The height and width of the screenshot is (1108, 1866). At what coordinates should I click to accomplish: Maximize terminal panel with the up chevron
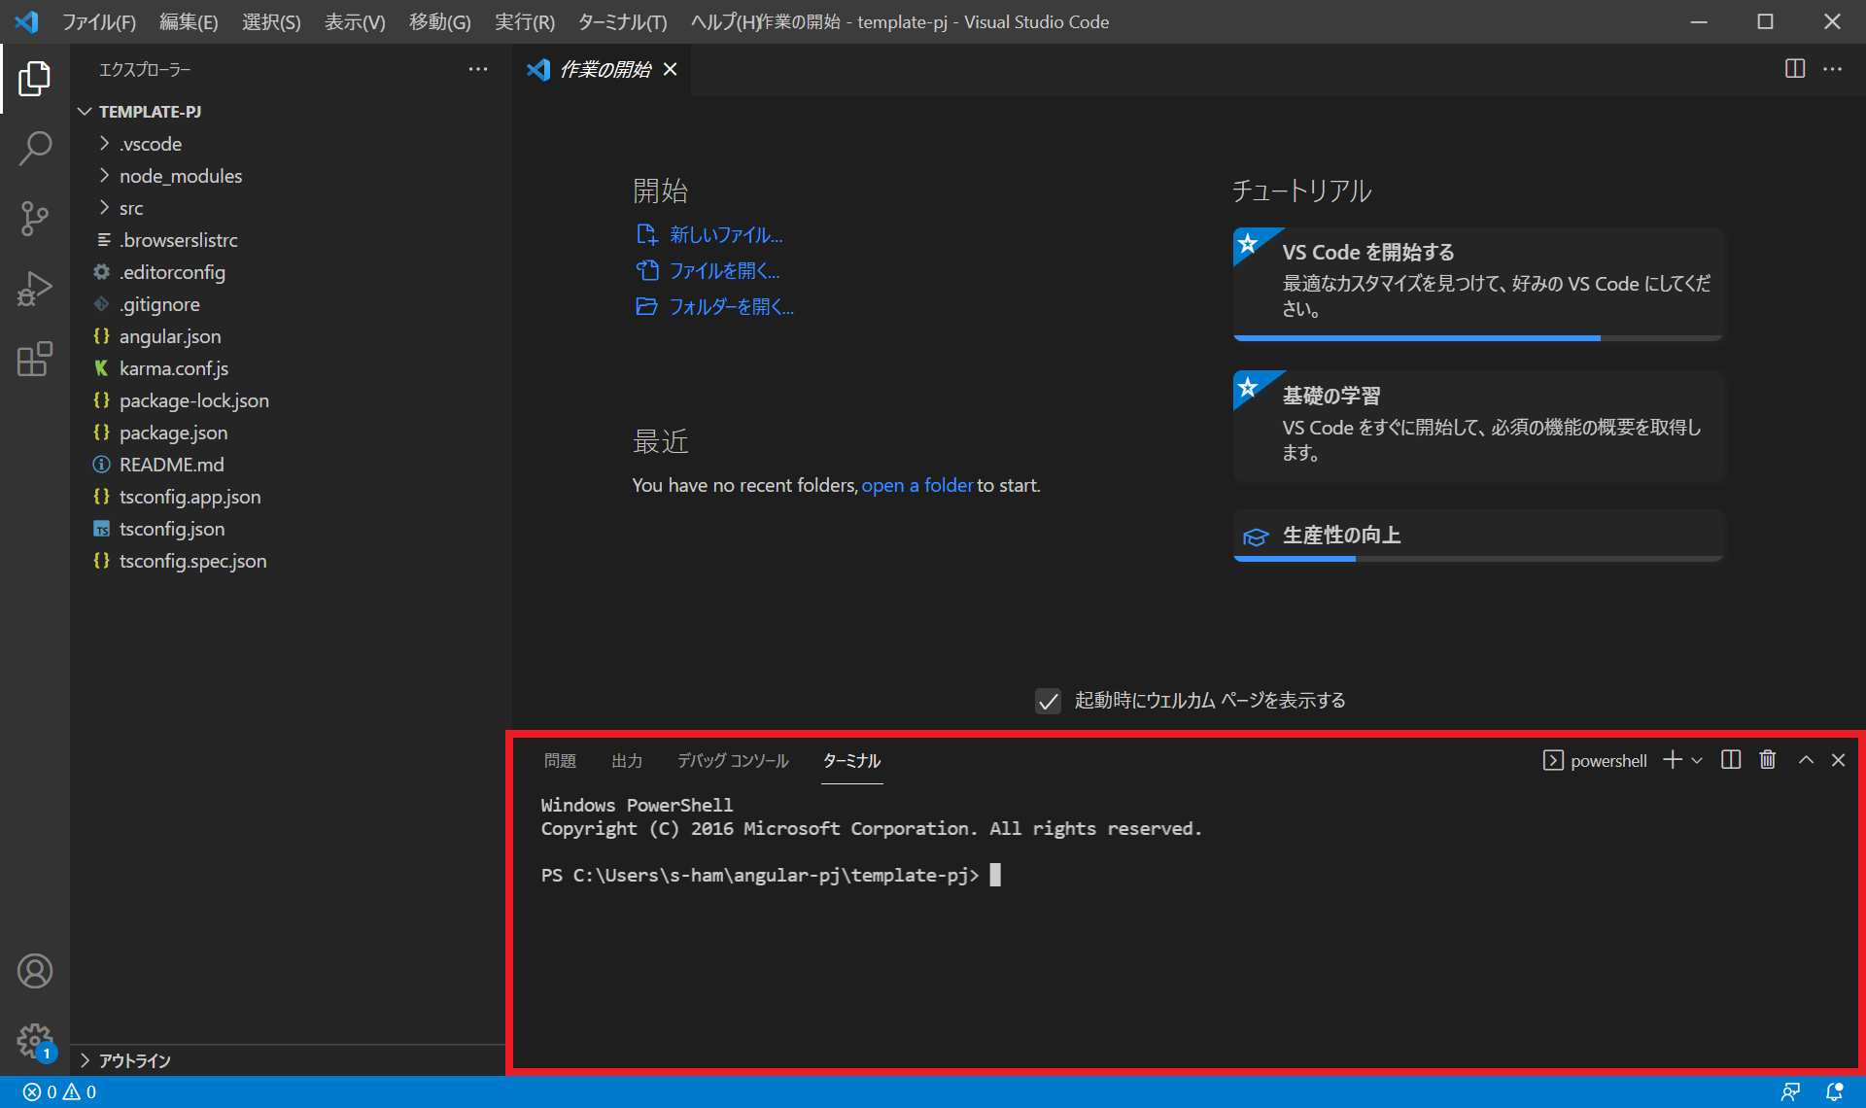pyautogui.click(x=1806, y=760)
